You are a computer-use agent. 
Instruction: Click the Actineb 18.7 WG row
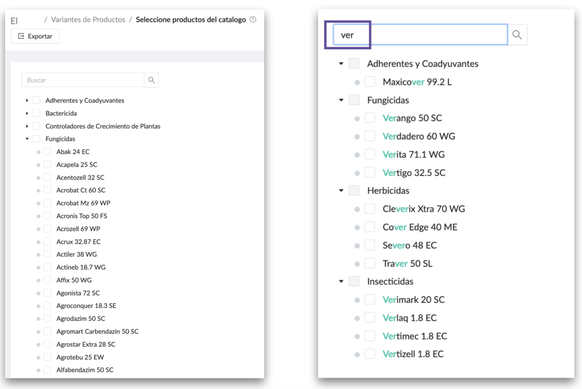81,267
